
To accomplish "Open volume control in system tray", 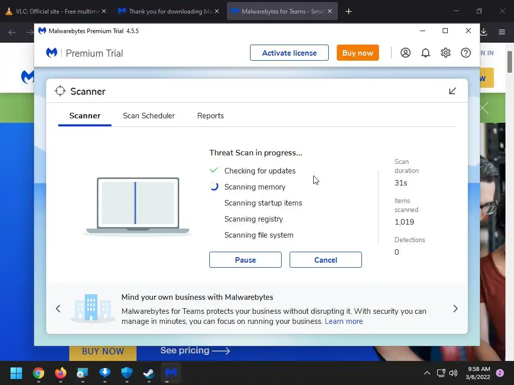I will click(x=453, y=373).
